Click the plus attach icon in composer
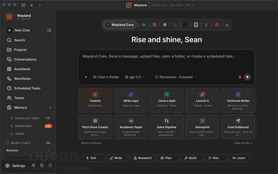Image resolution: width=278 pixels, height=174 pixels. 86,77
